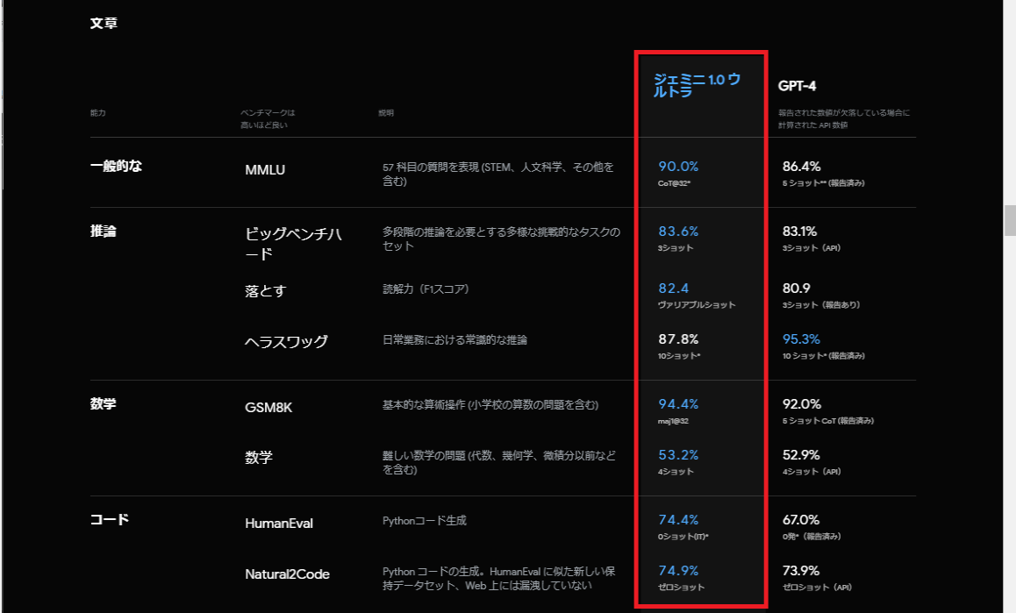This screenshot has width=1016, height=613.
Task: Click the 83.1% GPT-4 score
Action: click(799, 232)
